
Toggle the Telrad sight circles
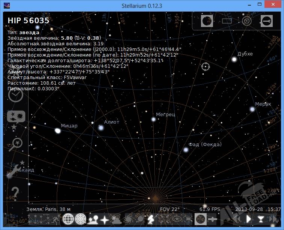tap(246, 21)
